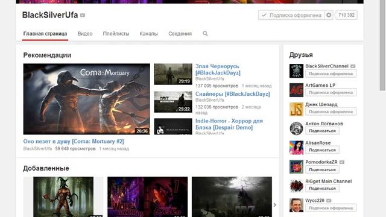Open DayZ added video thumbnail
The height and width of the screenshot is (217, 386).
(232, 197)
